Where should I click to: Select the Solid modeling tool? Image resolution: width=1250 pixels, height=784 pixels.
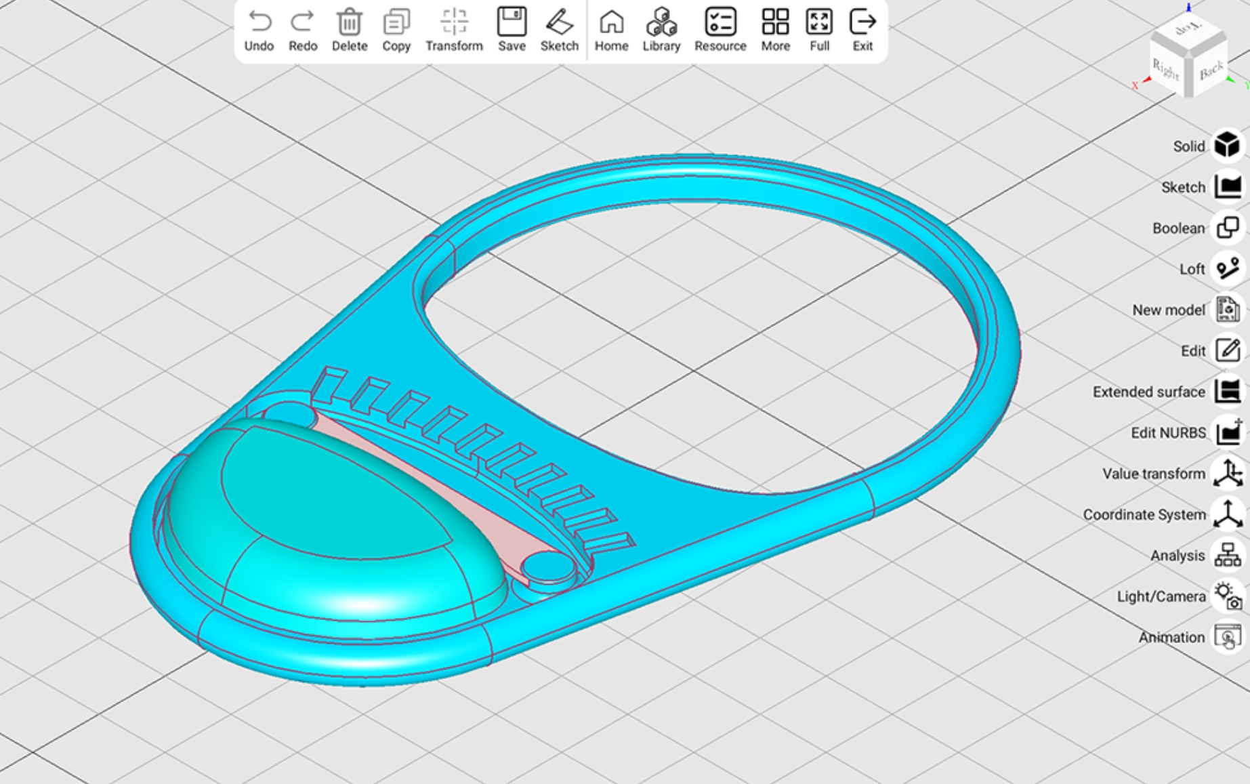pos(1228,146)
